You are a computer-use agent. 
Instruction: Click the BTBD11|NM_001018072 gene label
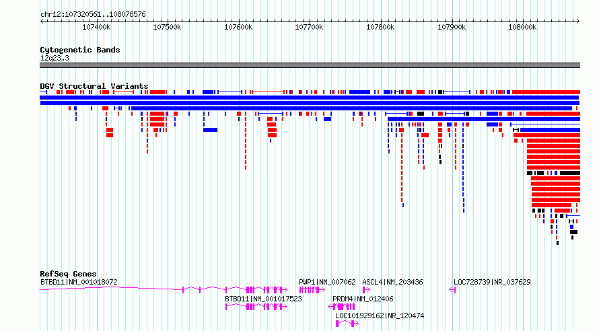click(x=79, y=282)
